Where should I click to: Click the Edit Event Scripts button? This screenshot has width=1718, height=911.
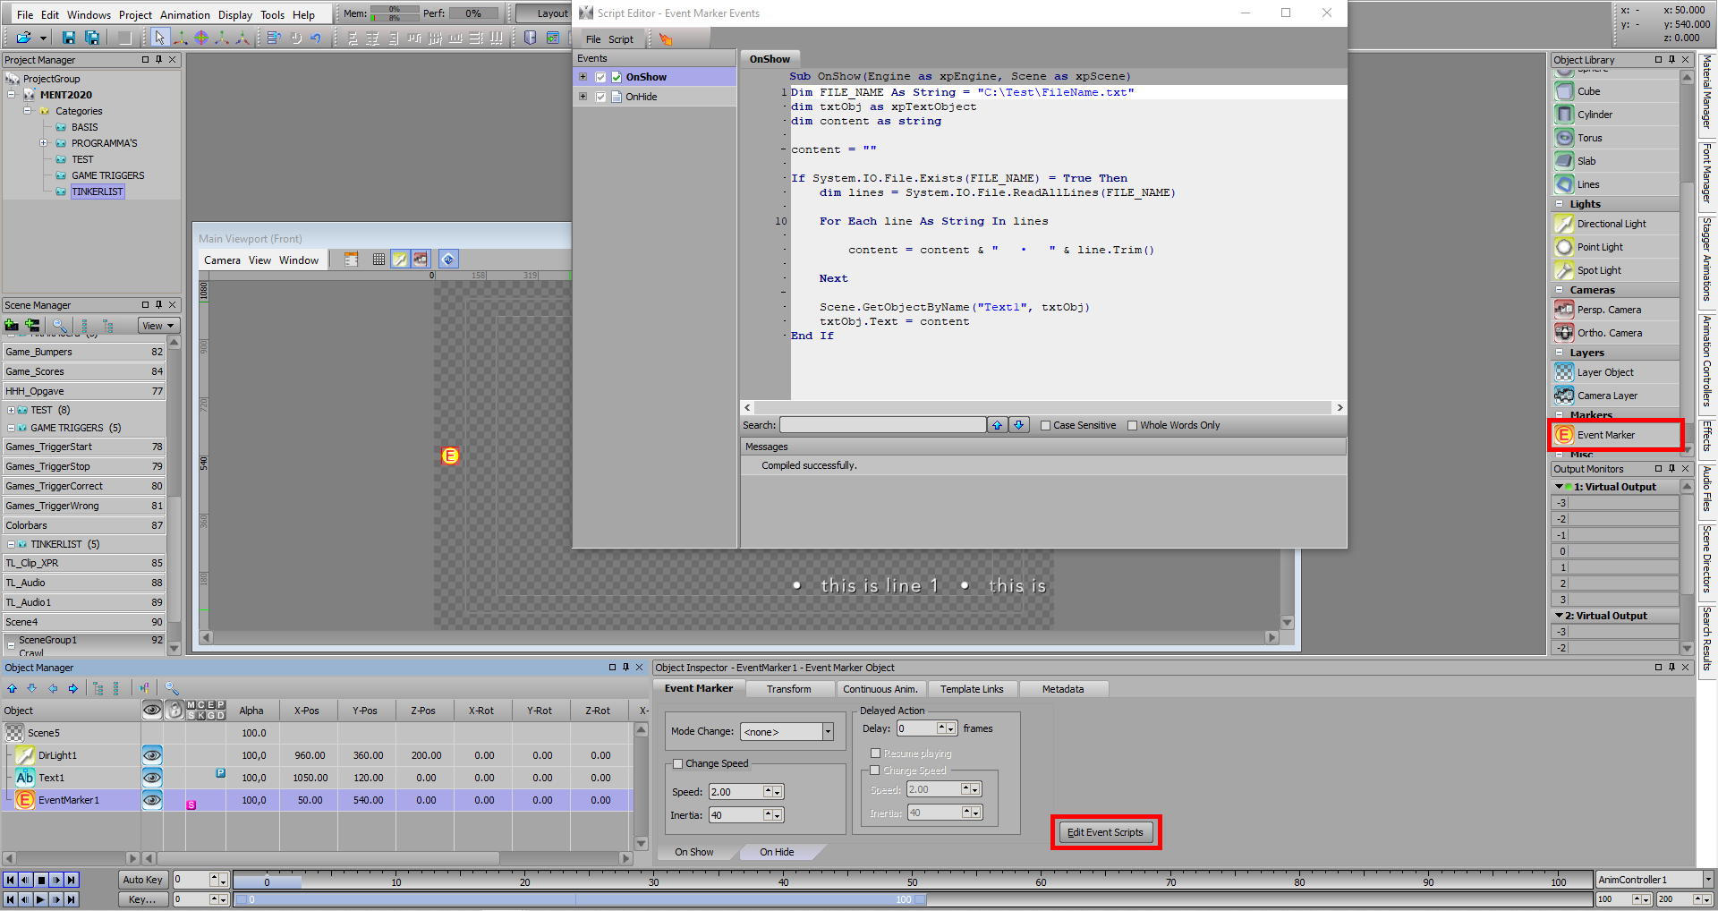tap(1105, 832)
